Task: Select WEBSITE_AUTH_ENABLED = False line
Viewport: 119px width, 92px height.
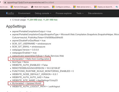Action: coord(30,65)
